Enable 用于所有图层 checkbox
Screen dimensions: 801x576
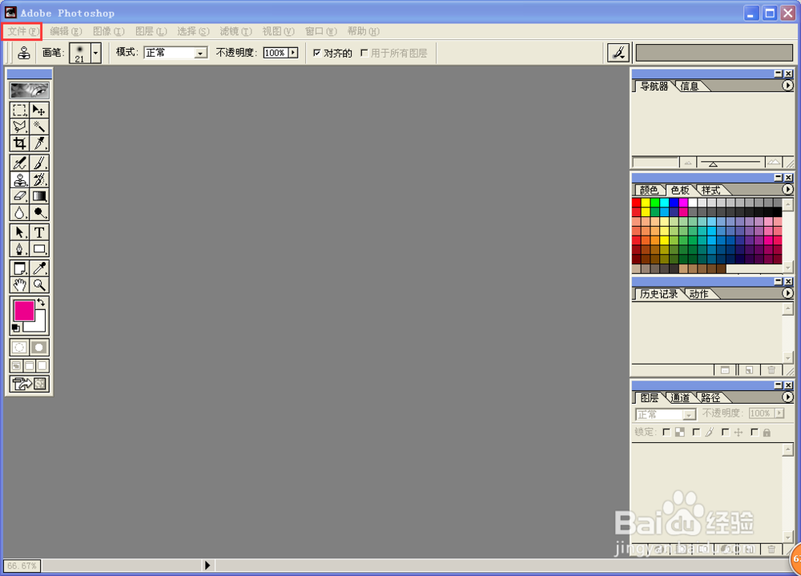(x=364, y=53)
